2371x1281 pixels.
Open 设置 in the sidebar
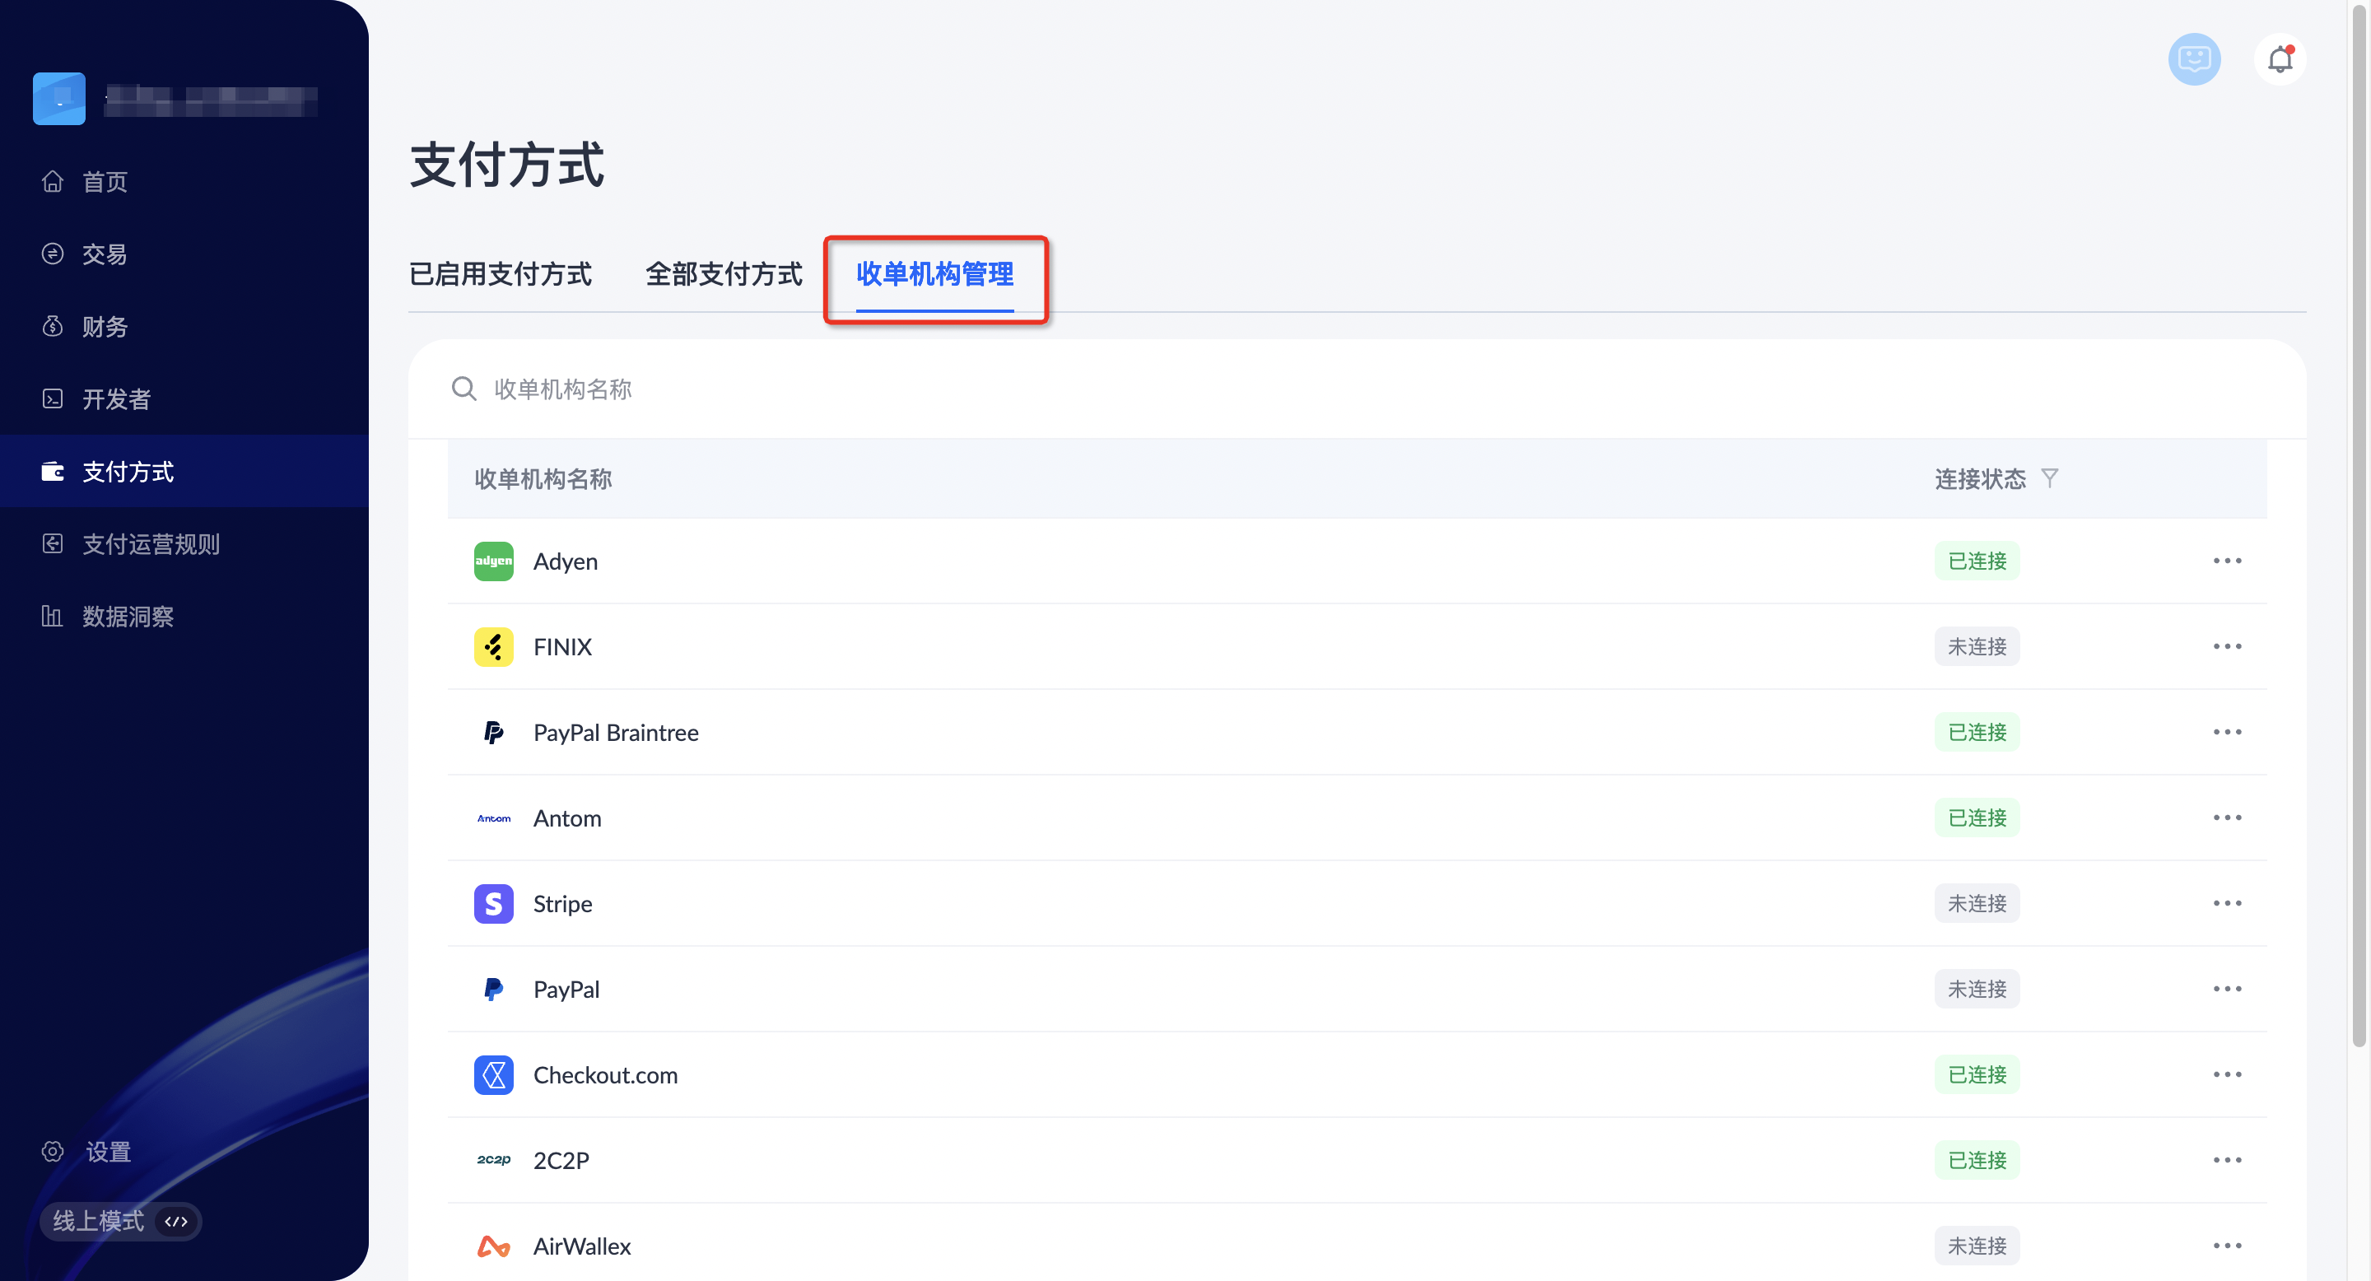point(108,1151)
